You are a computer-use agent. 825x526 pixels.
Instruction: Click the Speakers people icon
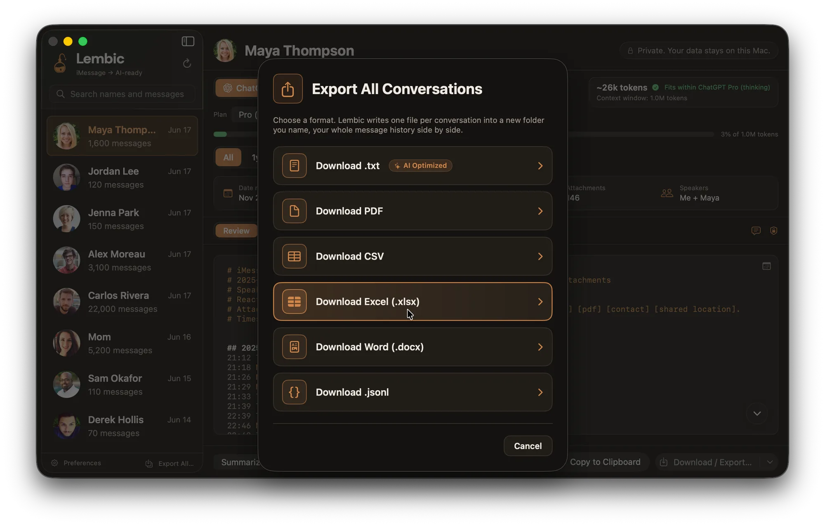tap(667, 193)
